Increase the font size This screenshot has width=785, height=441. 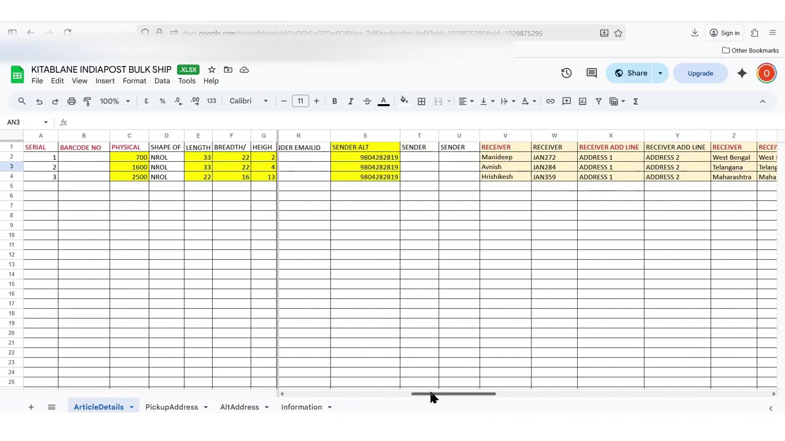click(316, 101)
